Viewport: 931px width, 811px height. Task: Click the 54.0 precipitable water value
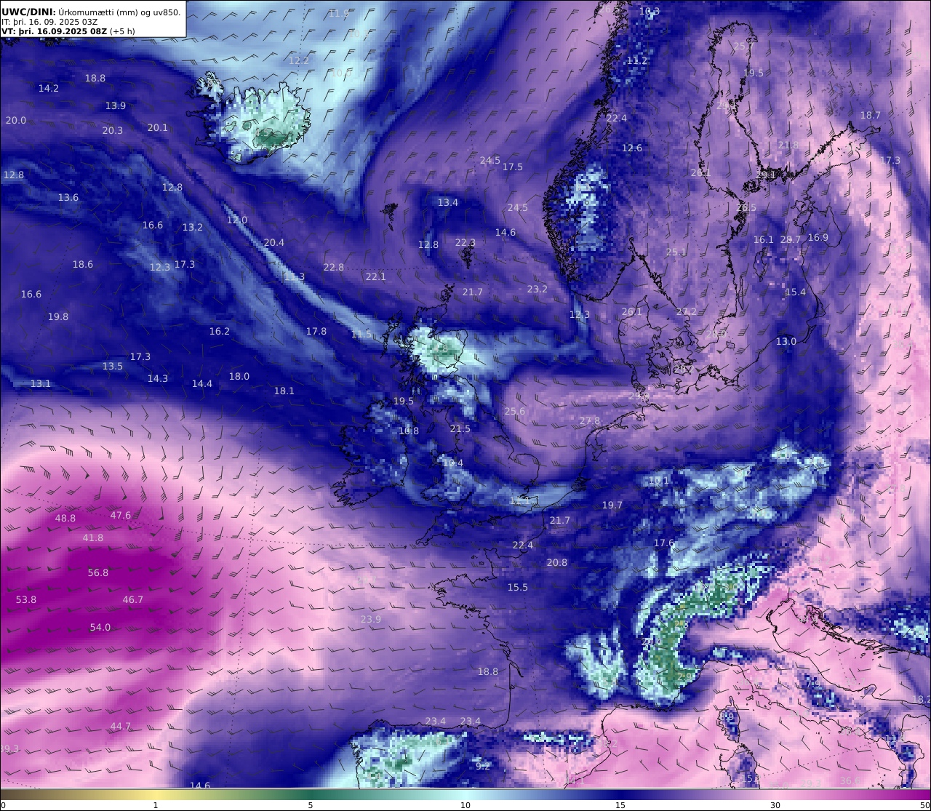coord(100,628)
